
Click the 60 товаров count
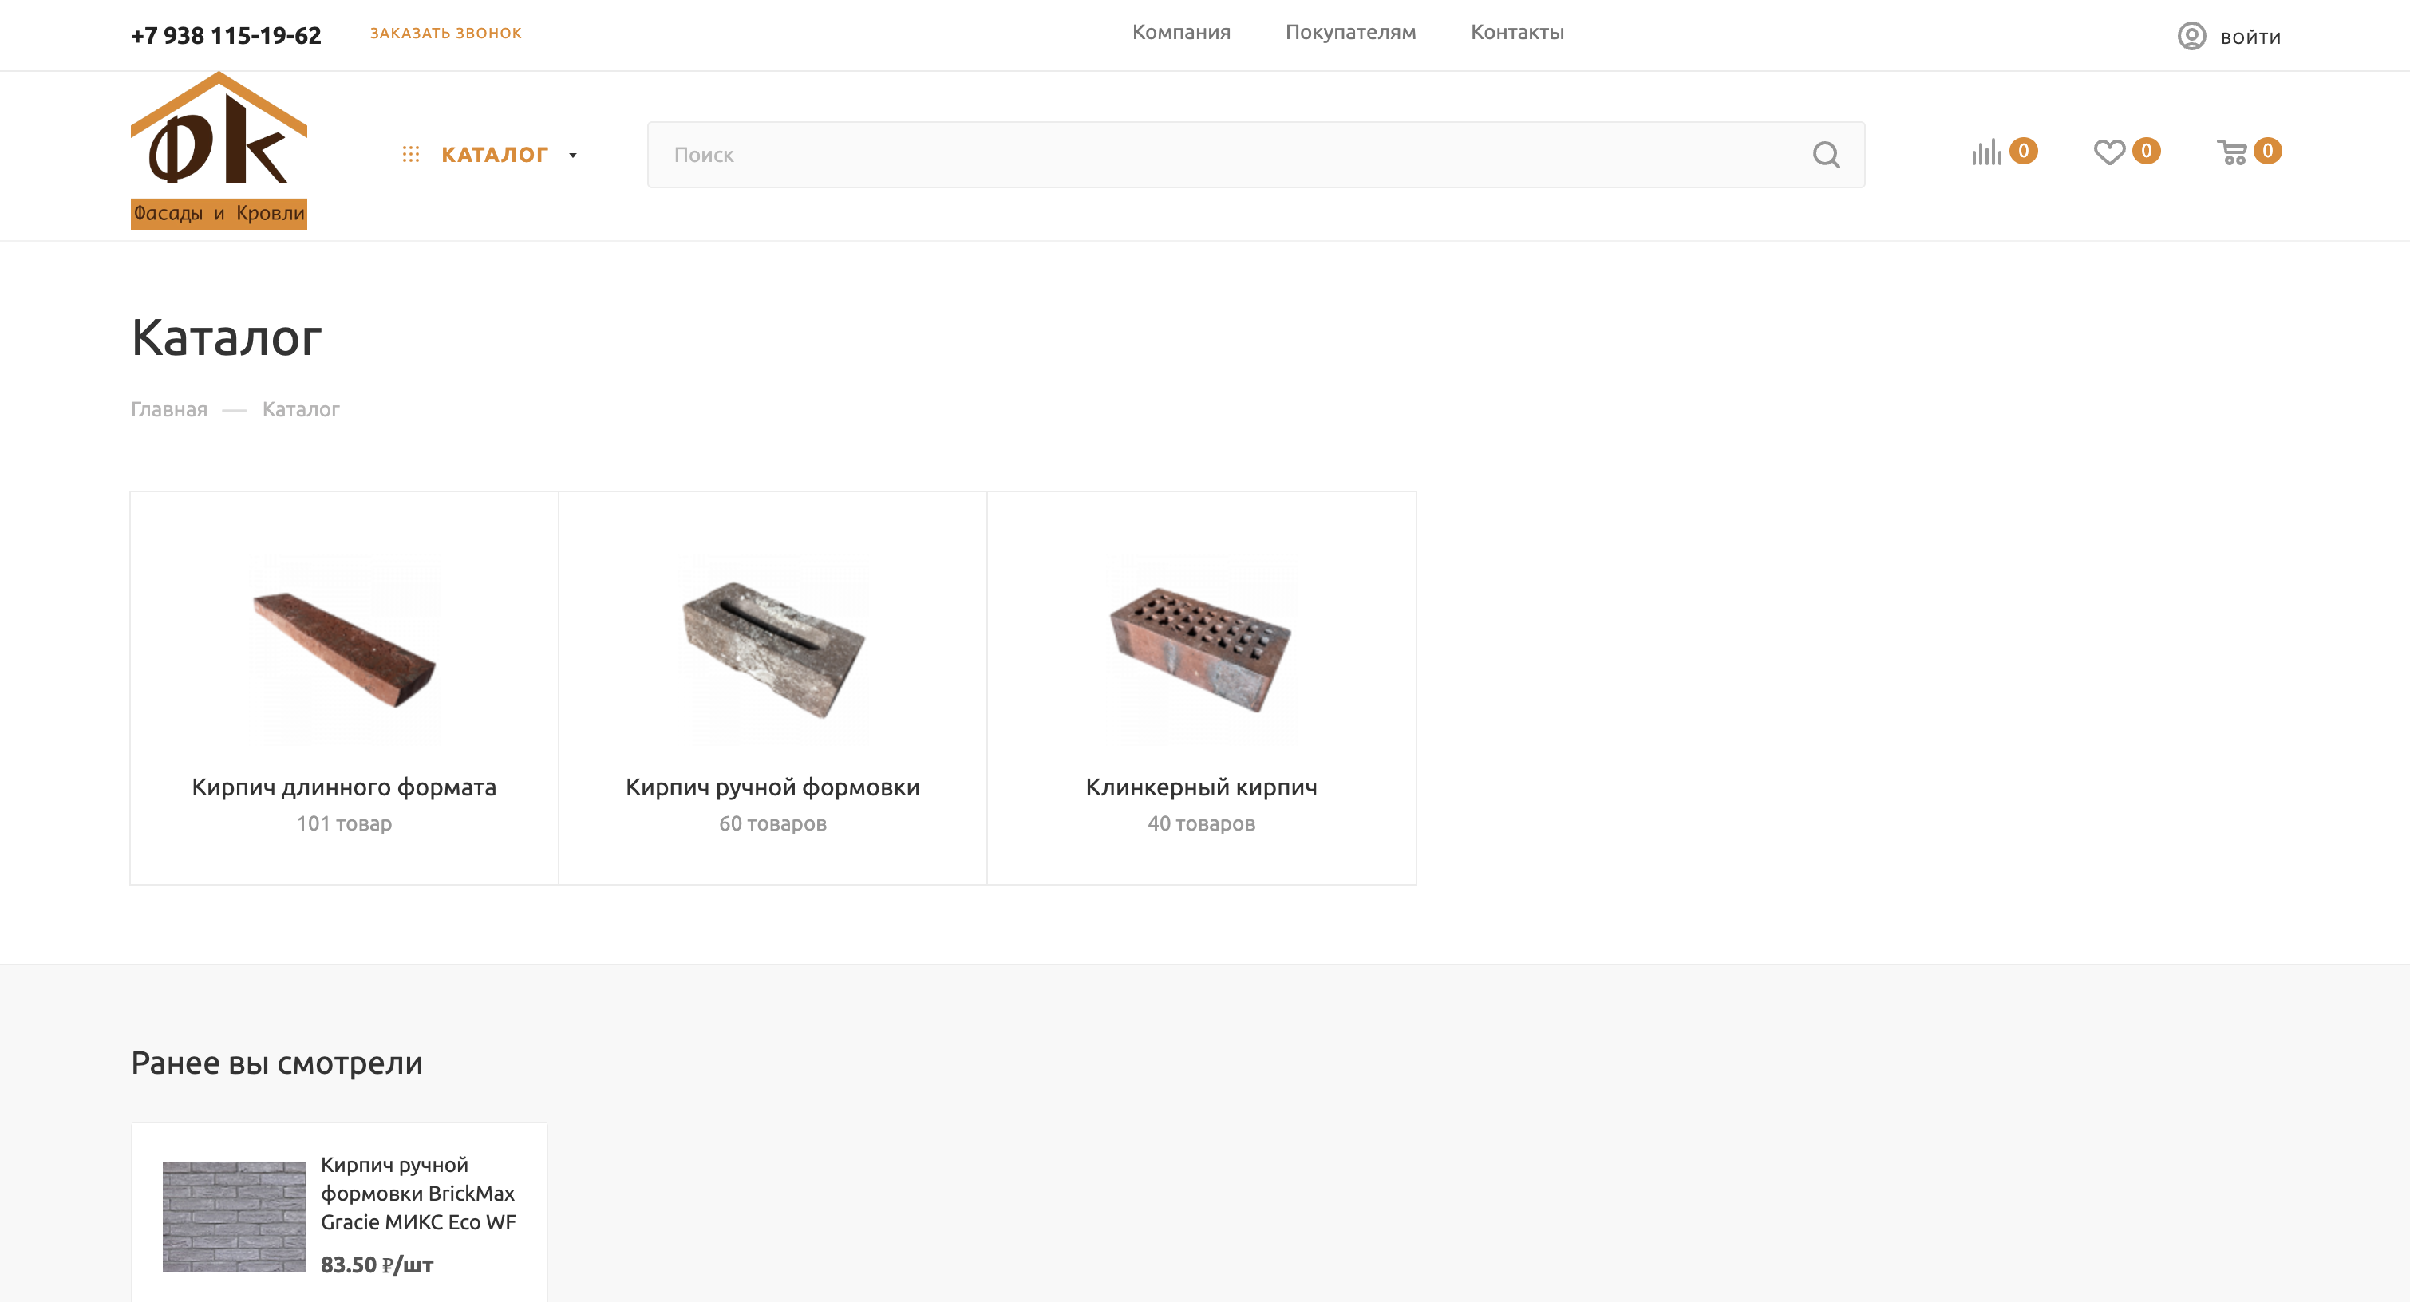coord(772,824)
